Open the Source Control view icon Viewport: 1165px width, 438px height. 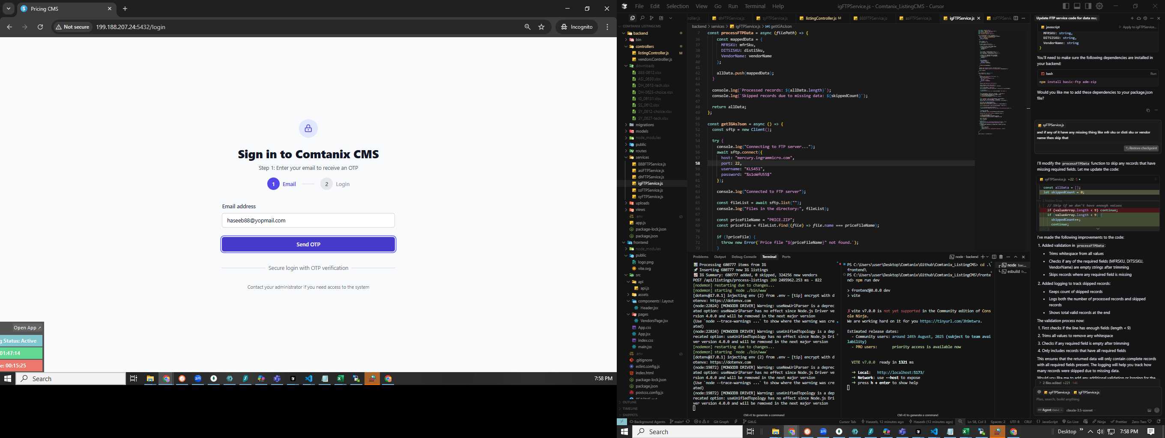(651, 18)
